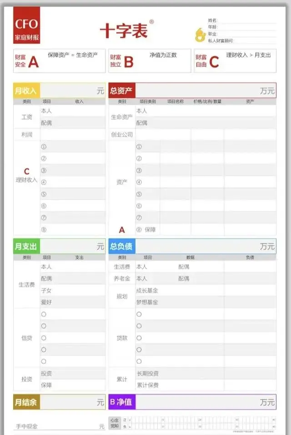This screenshot has width=291, height=435.
Task: Select circled ⑧ in the 月收入 table
Action: (x=44, y=230)
